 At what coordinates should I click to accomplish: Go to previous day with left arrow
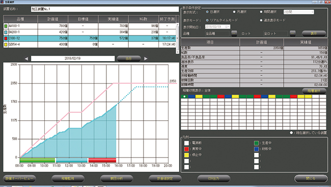tap(26, 59)
